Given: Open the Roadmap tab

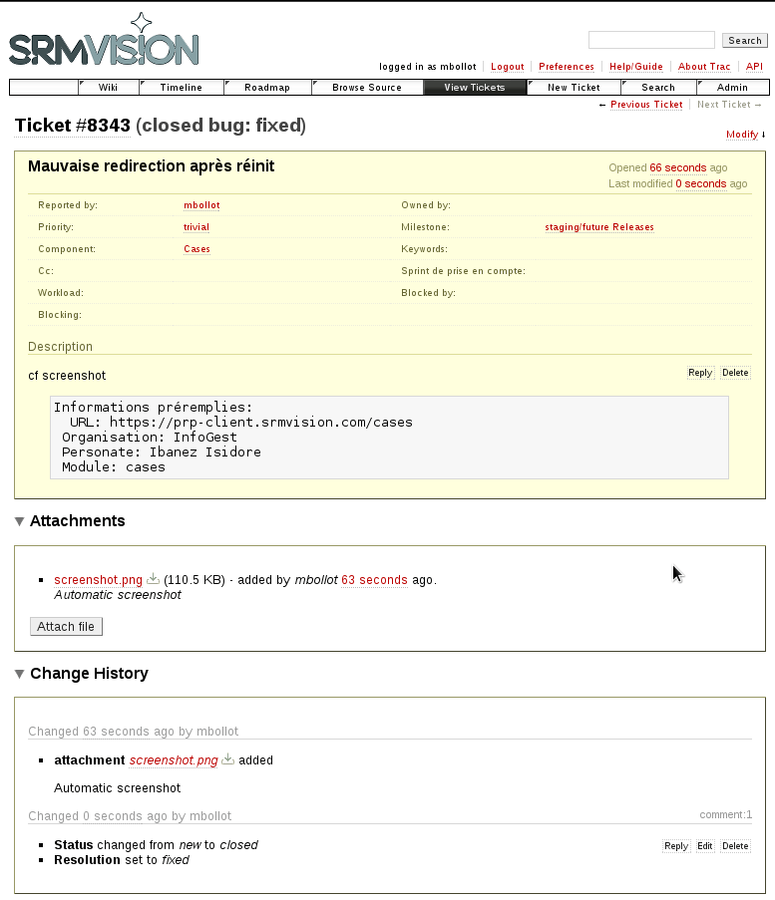Looking at the screenshot, I should tap(267, 88).
